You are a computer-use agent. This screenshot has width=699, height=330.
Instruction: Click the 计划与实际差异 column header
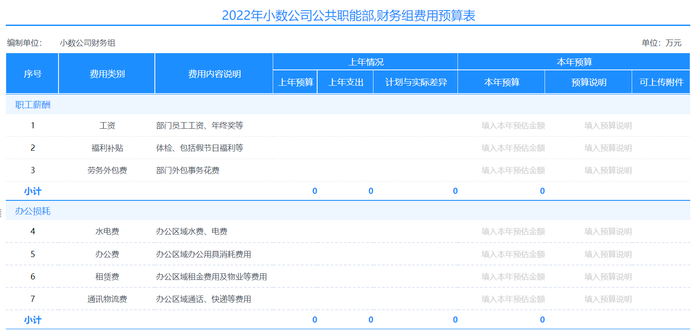coord(416,82)
